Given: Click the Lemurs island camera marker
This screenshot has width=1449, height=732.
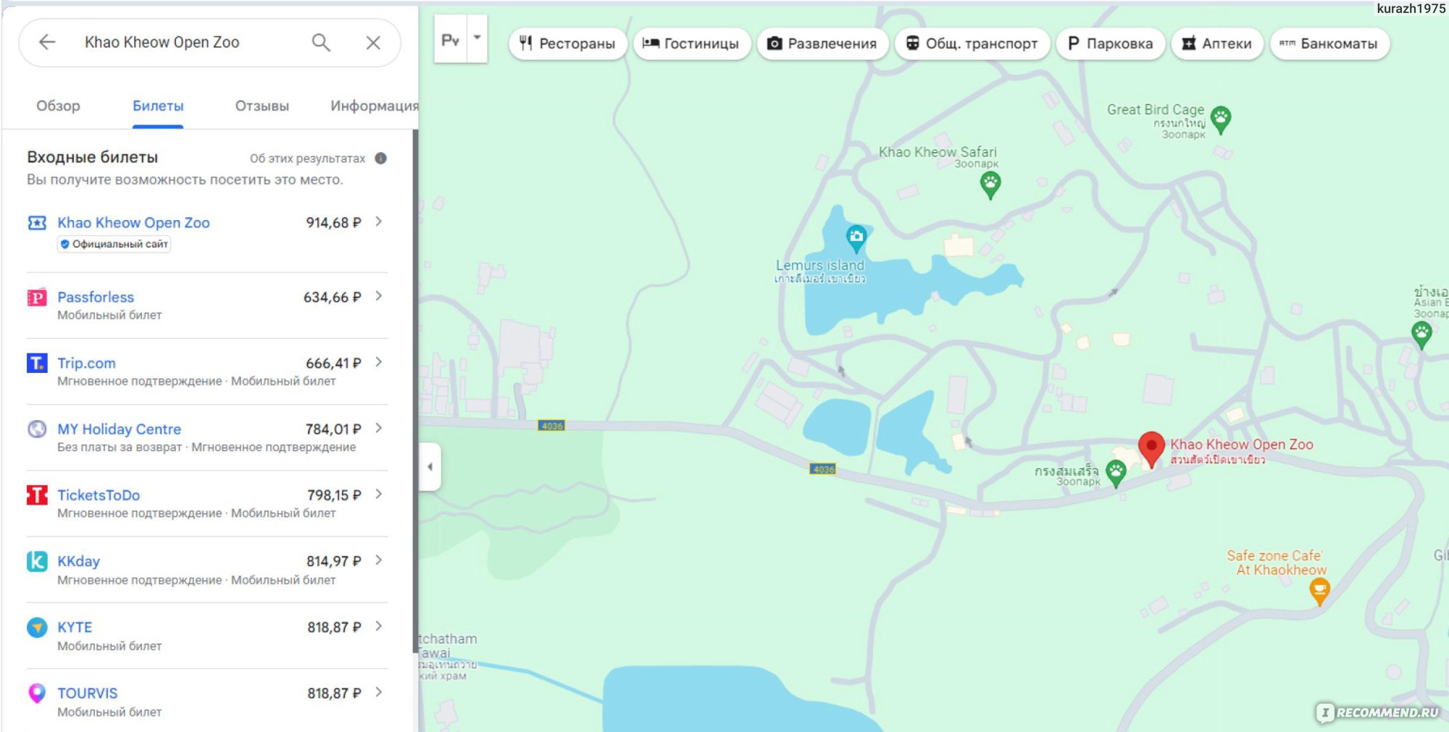Looking at the screenshot, I should point(856,237).
